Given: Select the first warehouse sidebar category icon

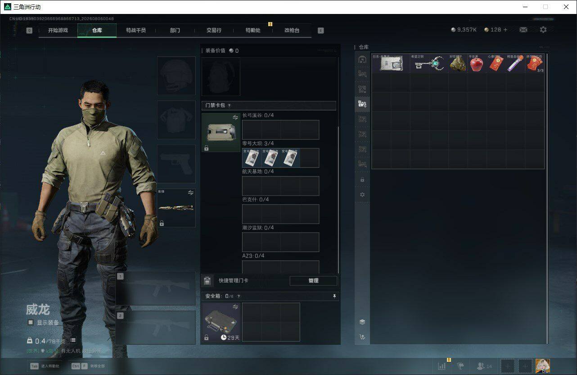Looking at the screenshot, I should 362,59.
